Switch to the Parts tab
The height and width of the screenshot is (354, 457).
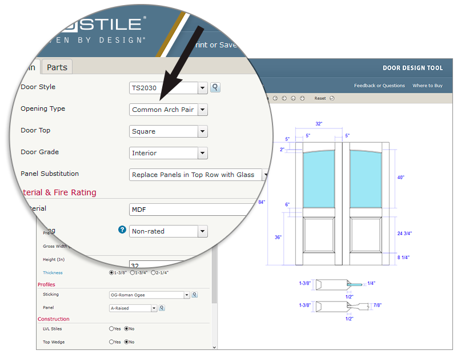point(57,67)
